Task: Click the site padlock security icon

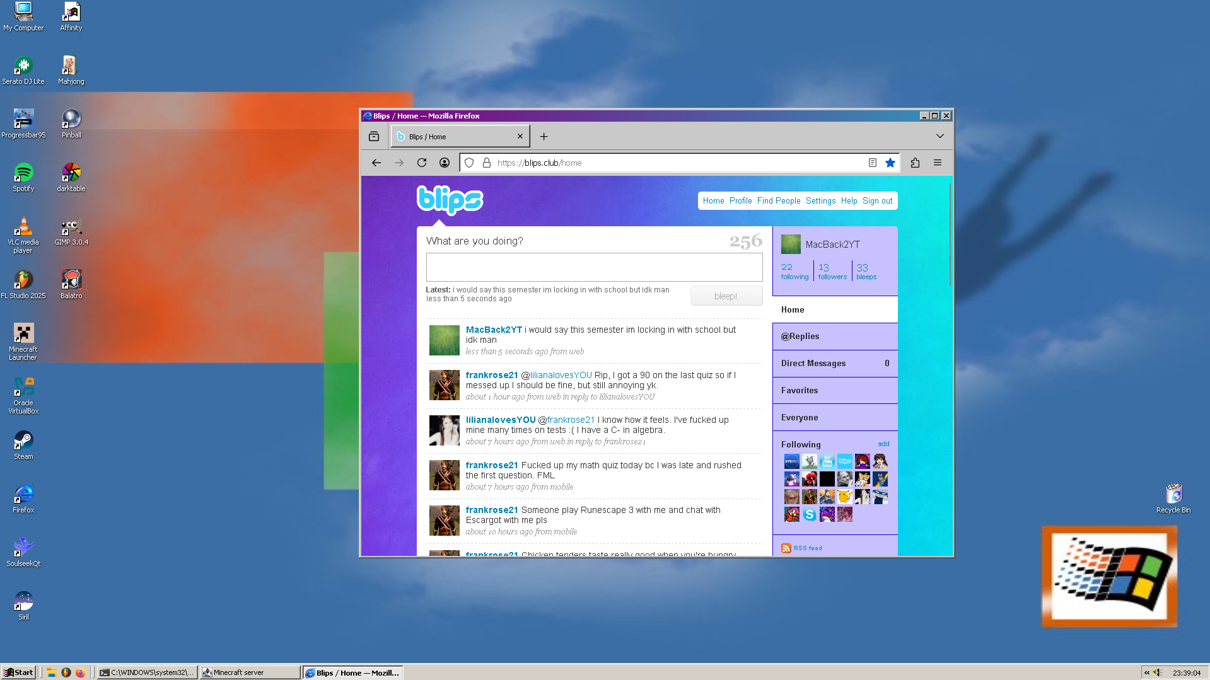Action: (486, 163)
